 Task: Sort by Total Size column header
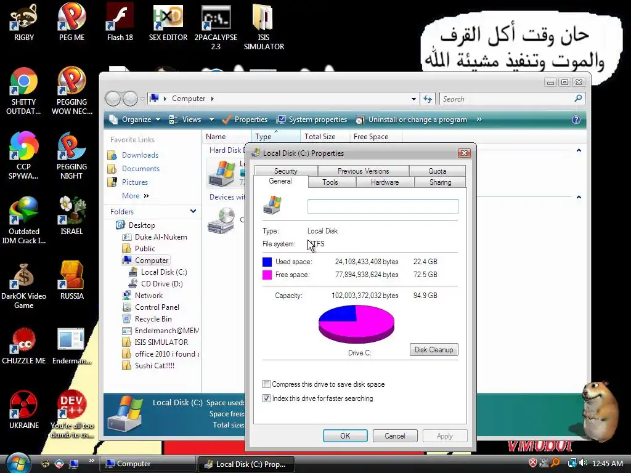pyautogui.click(x=324, y=137)
